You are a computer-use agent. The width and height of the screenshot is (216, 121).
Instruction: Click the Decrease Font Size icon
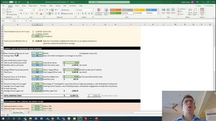pos(43,10)
